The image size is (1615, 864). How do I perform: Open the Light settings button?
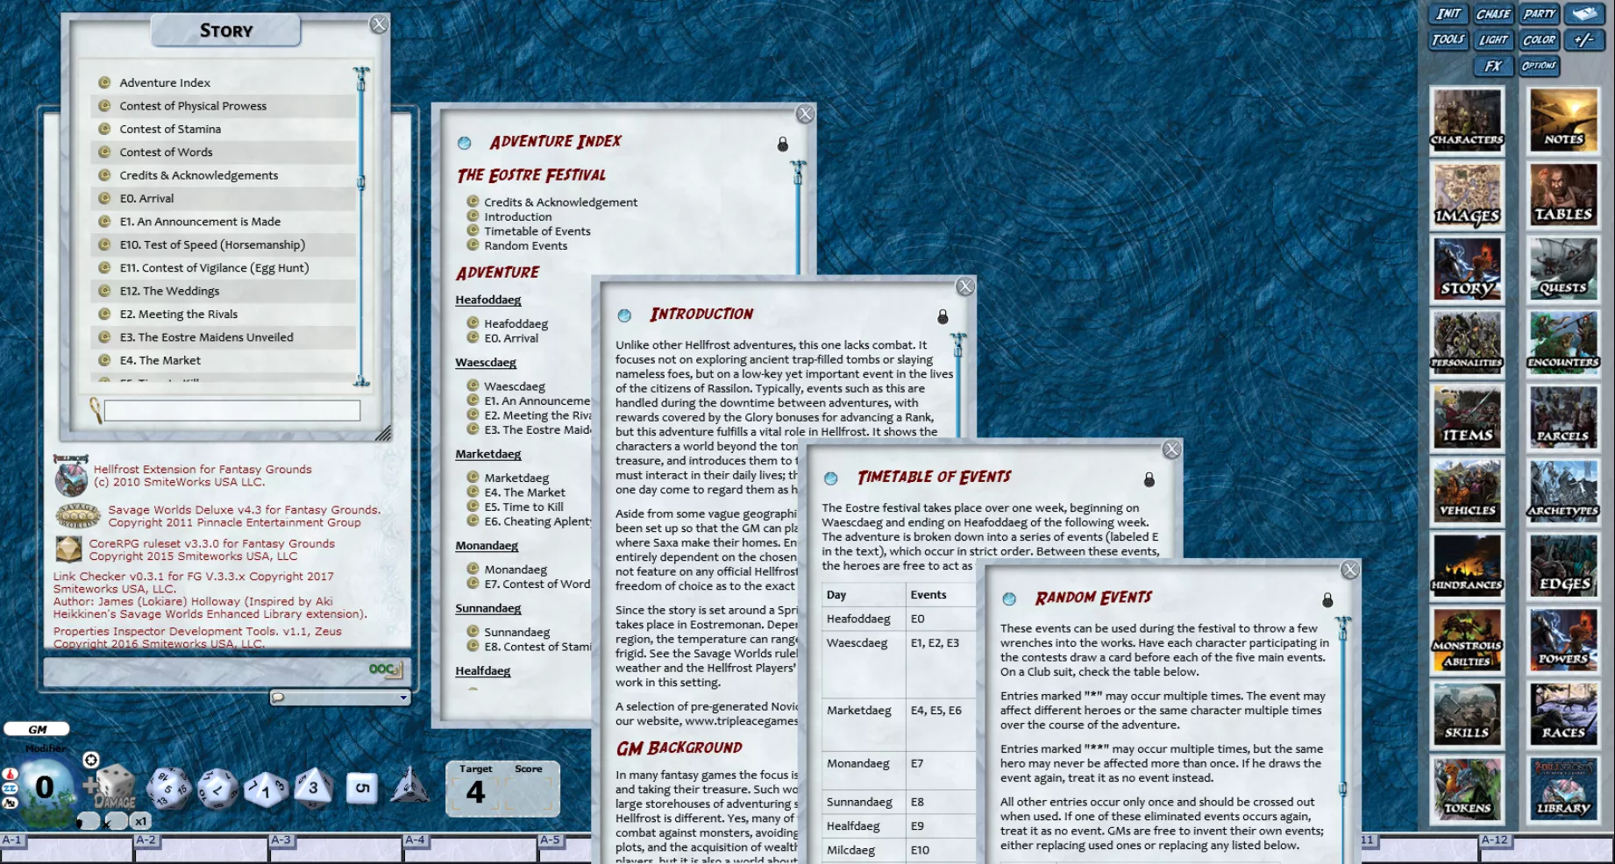1493,39
